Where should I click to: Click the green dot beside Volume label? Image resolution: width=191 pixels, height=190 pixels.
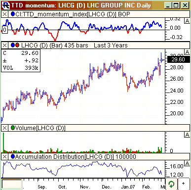(13, 128)
